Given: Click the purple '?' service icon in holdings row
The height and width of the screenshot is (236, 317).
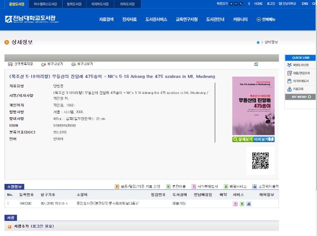Looking at the screenshot, I should tap(235, 204).
